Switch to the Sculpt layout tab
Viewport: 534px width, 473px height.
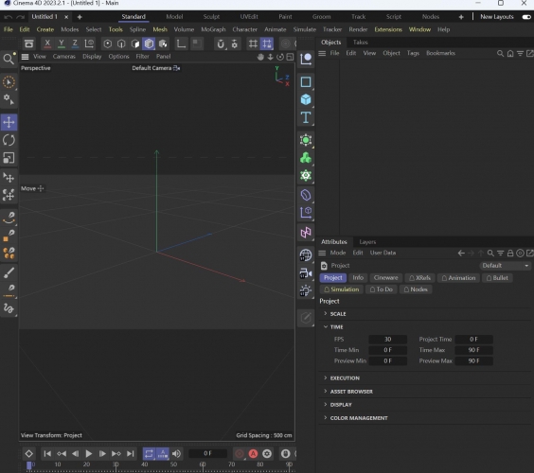(x=211, y=17)
